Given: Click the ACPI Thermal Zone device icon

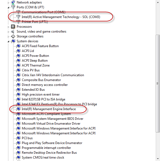Looking at the screenshot, I should point(18,65).
